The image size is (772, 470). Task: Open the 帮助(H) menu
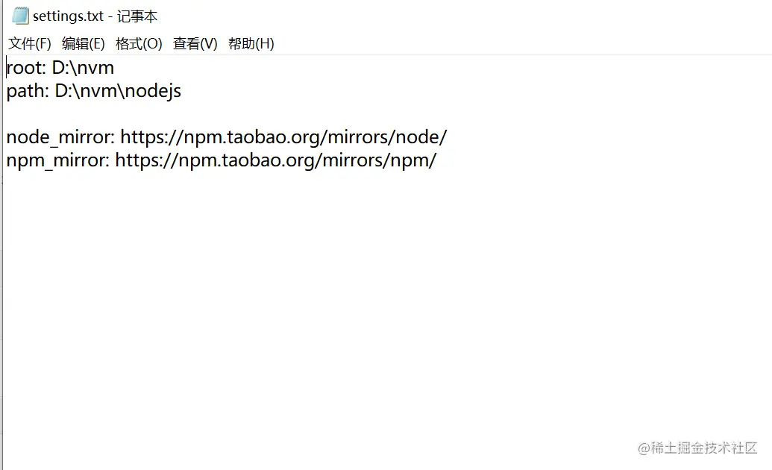[251, 44]
